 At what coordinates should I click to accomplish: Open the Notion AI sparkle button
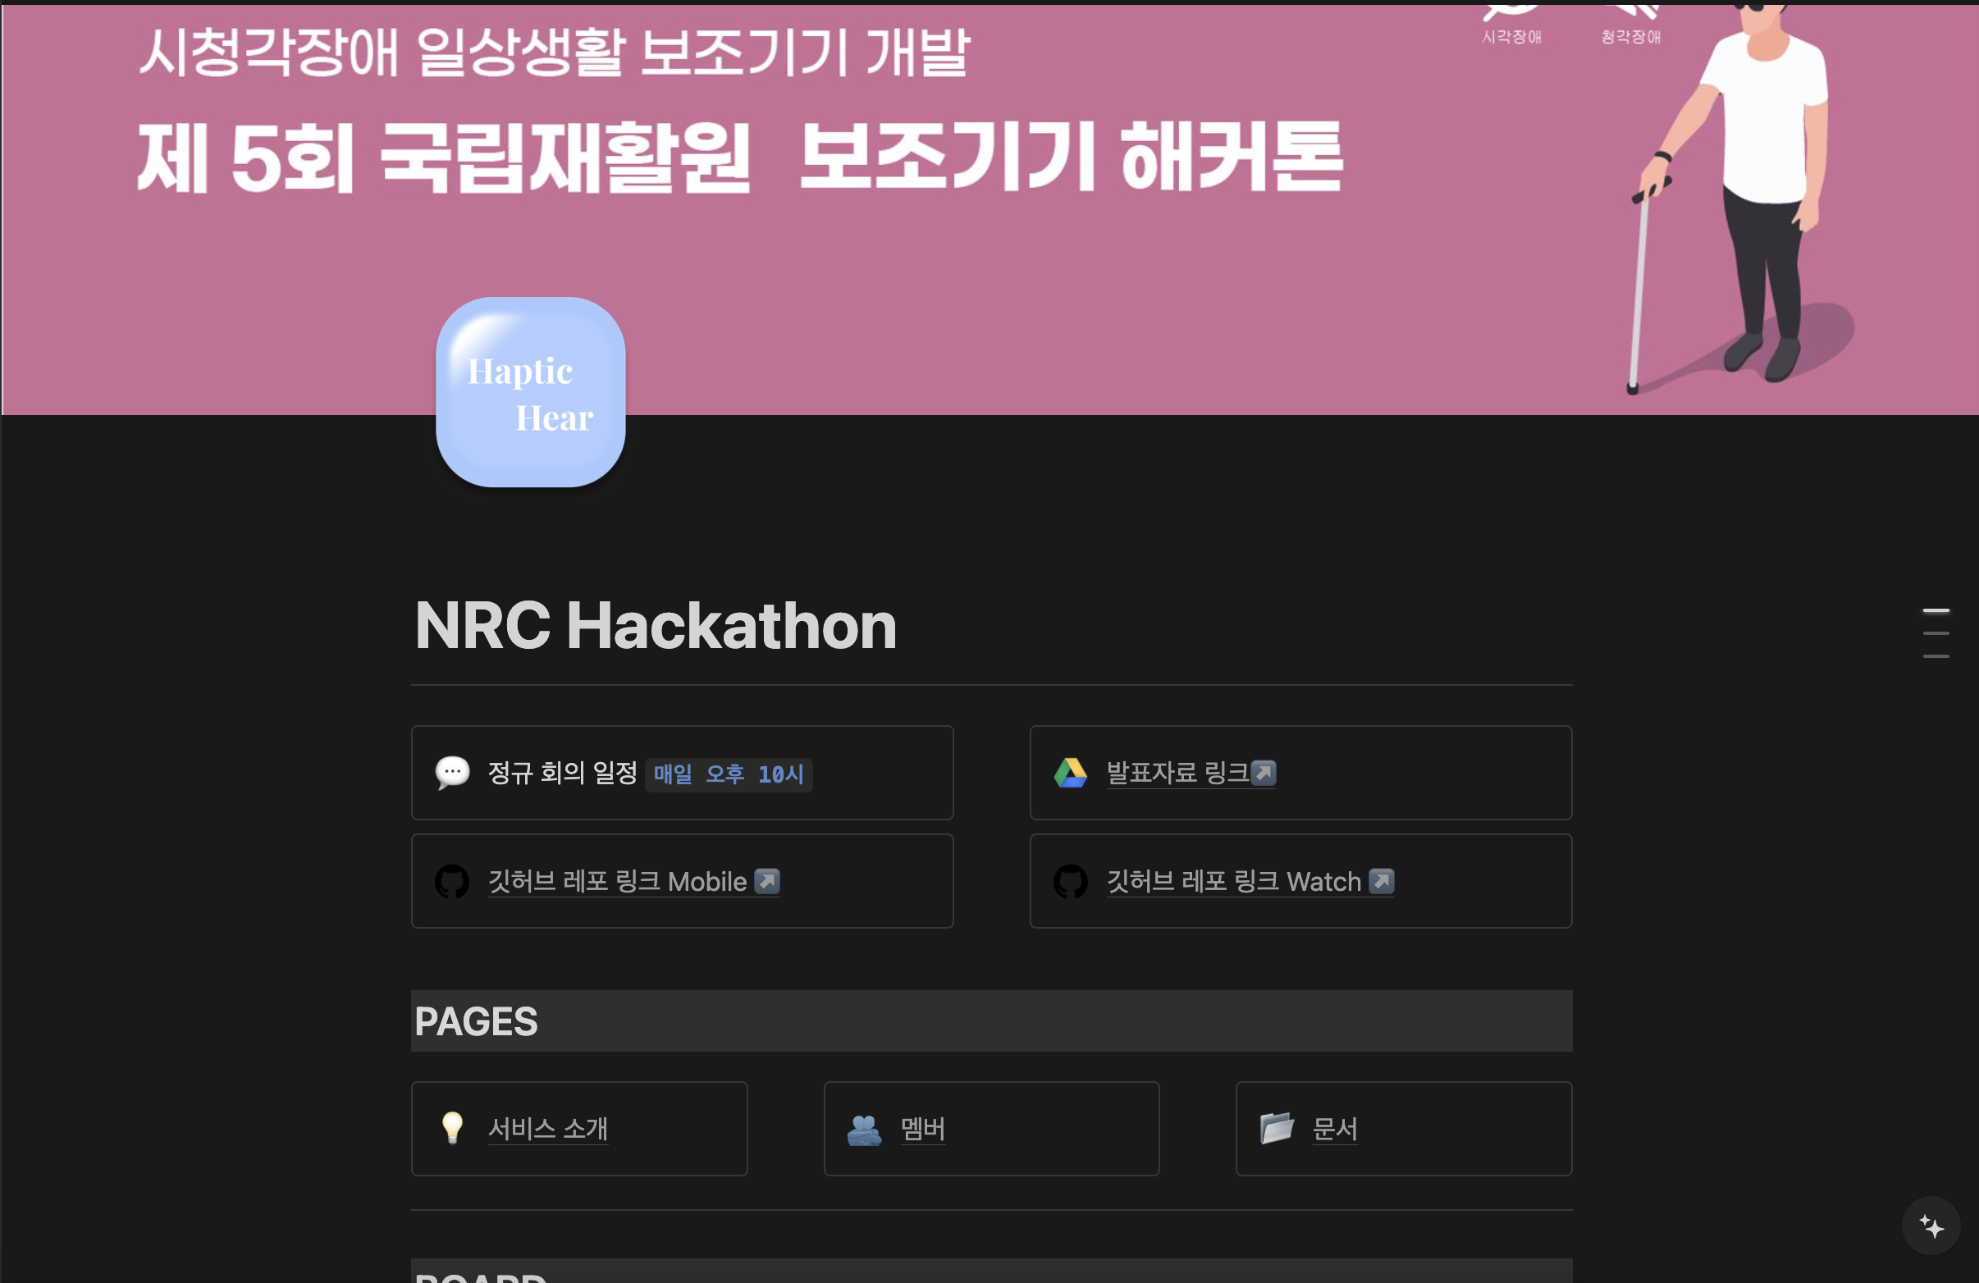coord(1931,1226)
